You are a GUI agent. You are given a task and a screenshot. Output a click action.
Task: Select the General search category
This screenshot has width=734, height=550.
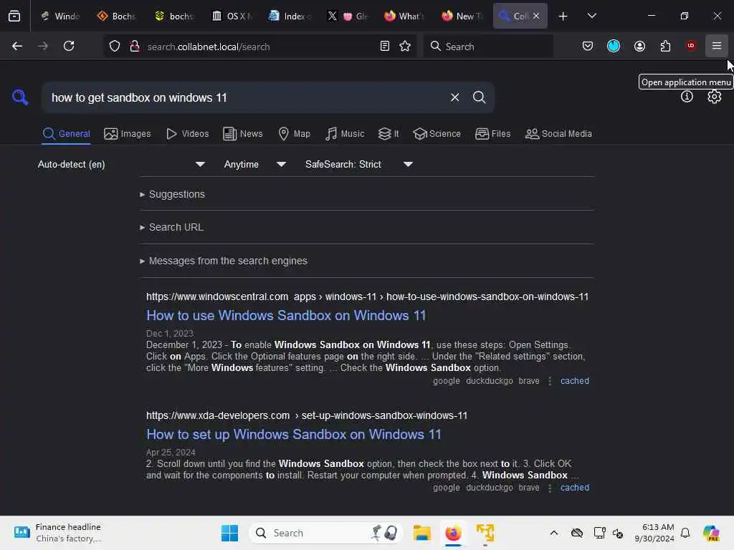(x=66, y=134)
